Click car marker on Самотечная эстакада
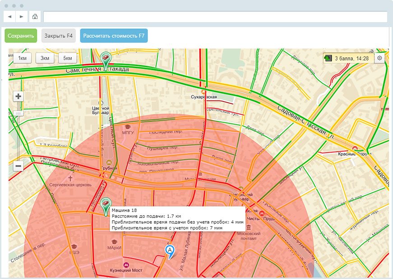393x279 pixels. tap(106, 60)
